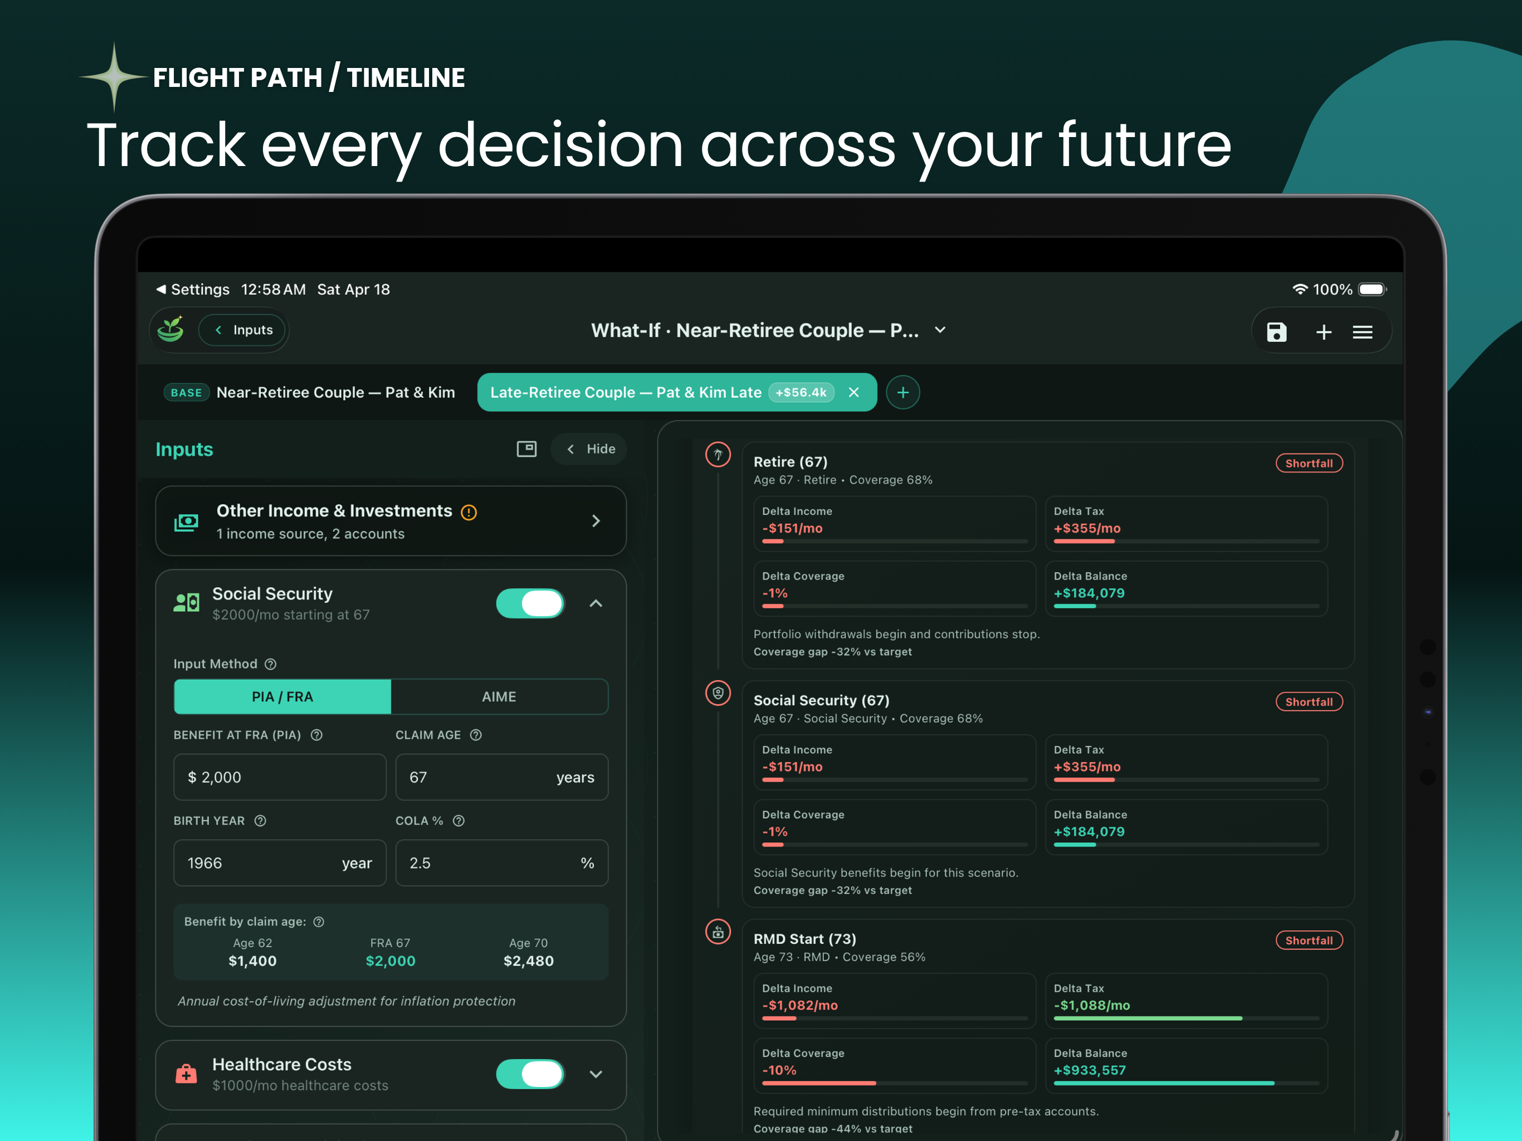
Task: Go back using the Inputs button
Action: point(242,330)
